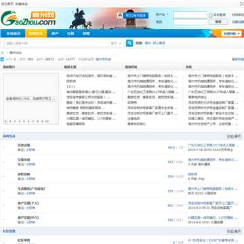
Task: Toggle page width icon at top right
Action: tap(242, 4)
